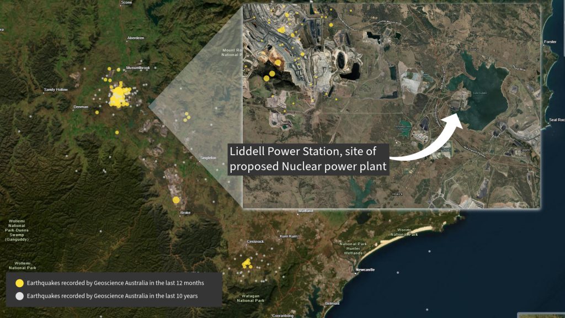565x318 pixels.
Task: Click the Forster town label
Action: pyautogui.click(x=550, y=42)
